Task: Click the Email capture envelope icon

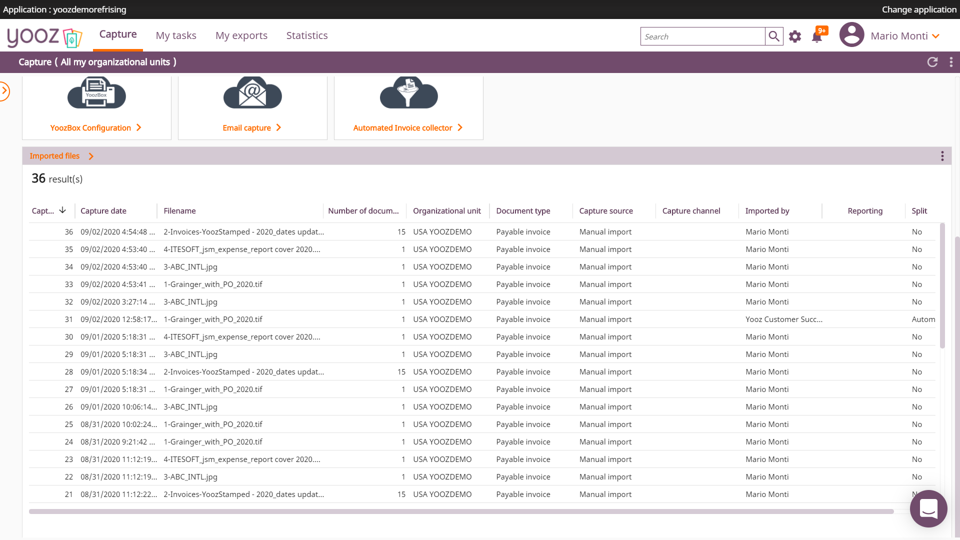Action: tap(252, 93)
